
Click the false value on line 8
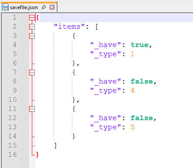click(142, 81)
